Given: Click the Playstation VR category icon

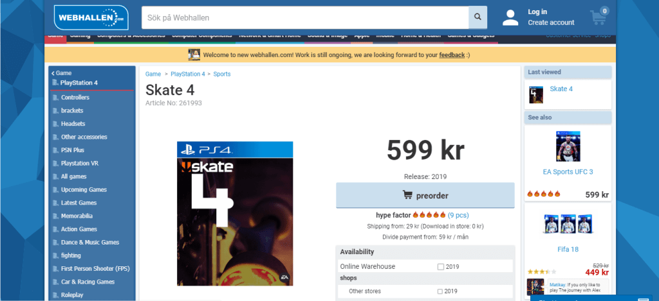Looking at the screenshot, I should (55, 163).
